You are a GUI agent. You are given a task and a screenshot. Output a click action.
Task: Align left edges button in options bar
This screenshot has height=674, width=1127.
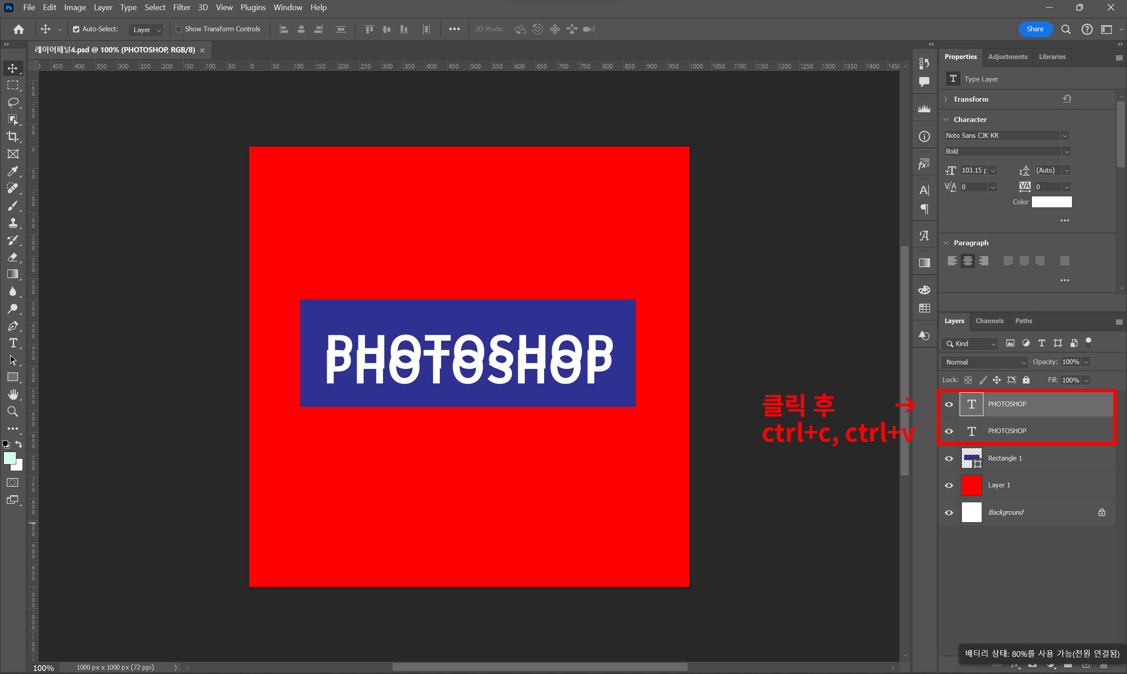pos(284,29)
